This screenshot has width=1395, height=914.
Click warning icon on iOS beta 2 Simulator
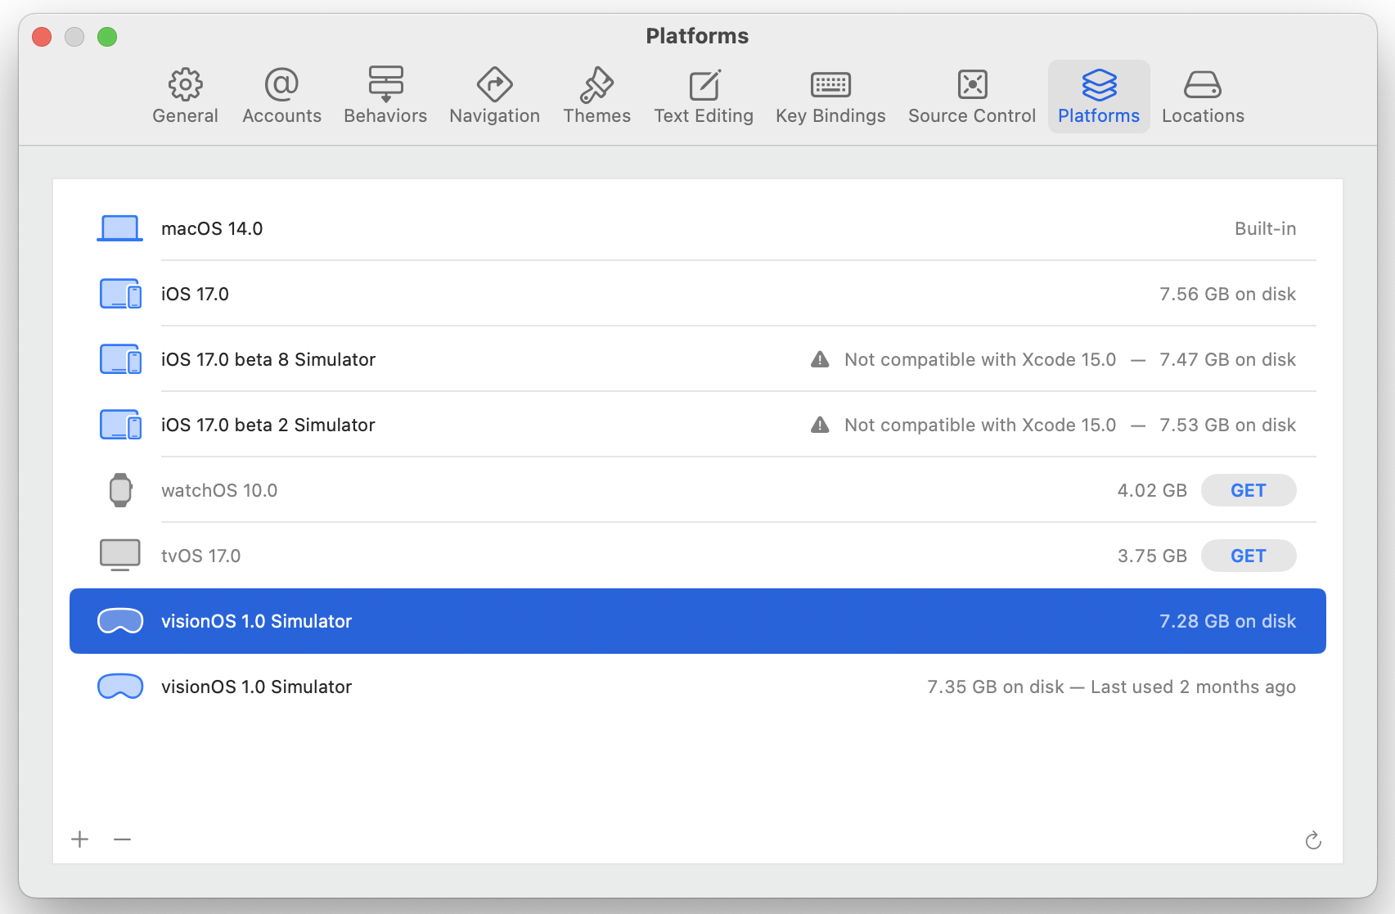pos(820,425)
